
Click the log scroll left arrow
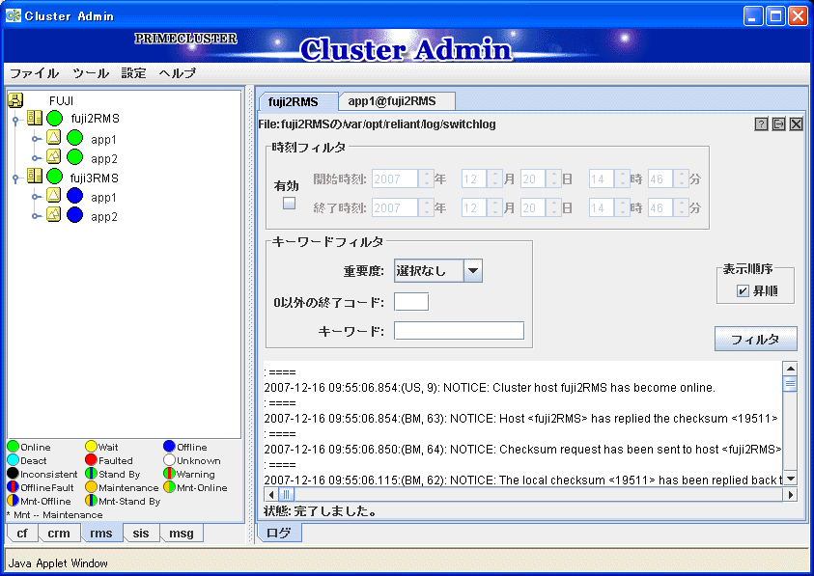[x=271, y=495]
